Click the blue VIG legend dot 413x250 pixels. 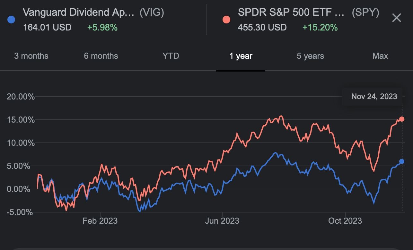[11, 20]
